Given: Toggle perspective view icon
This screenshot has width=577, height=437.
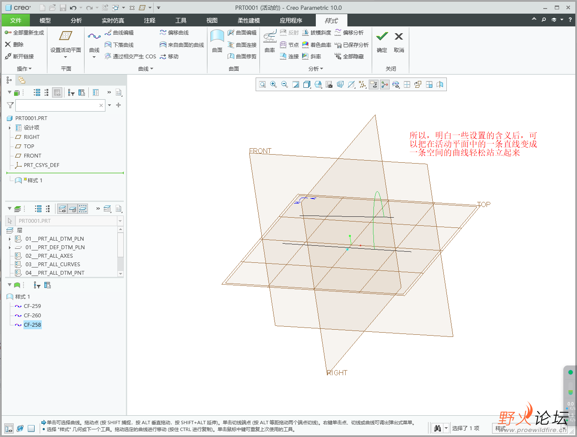Looking at the screenshot, I should tap(340, 84).
